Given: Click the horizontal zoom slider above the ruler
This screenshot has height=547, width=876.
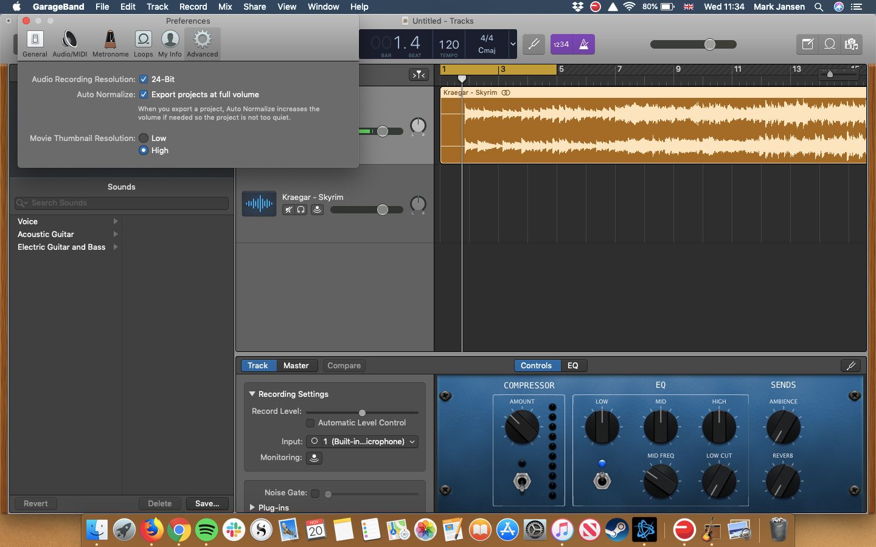Looking at the screenshot, I should tap(838, 74).
